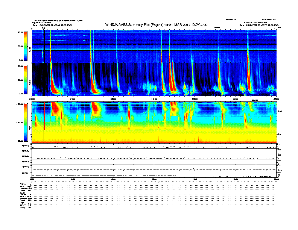Click the Pos coordinates text at top right
This screenshot has width=298, height=230.
click(x=259, y=25)
